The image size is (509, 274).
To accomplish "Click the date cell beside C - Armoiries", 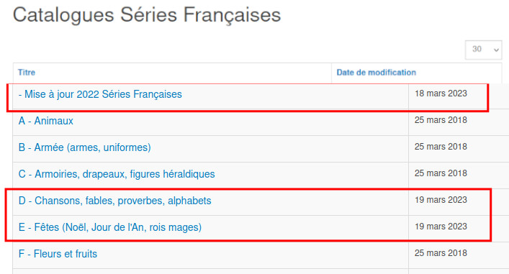I will point(441,173).
